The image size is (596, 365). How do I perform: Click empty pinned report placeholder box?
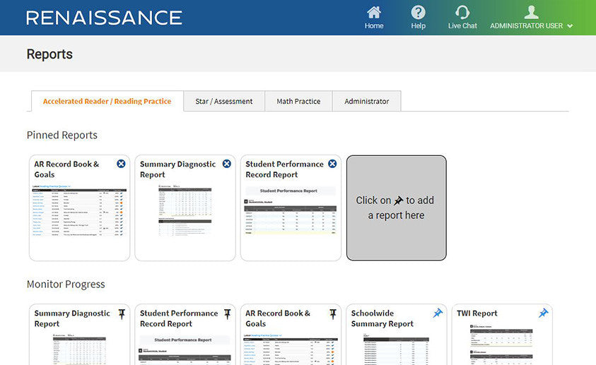tap(396, 208)
